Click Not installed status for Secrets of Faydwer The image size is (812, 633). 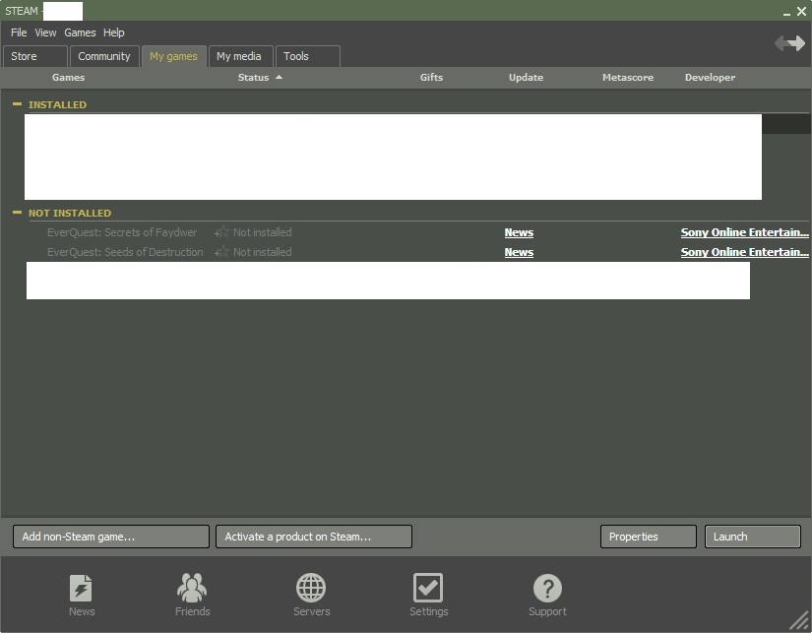(262, 232)
